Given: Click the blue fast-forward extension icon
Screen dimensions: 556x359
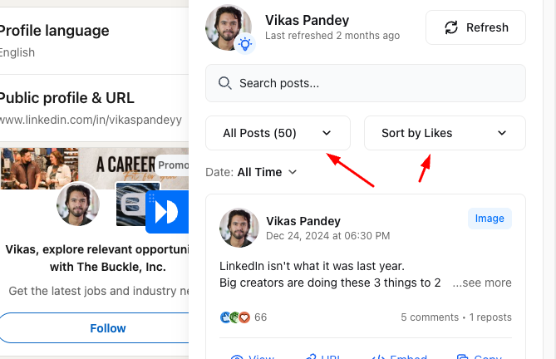Looking at the screenshot, I should point(166,212).
